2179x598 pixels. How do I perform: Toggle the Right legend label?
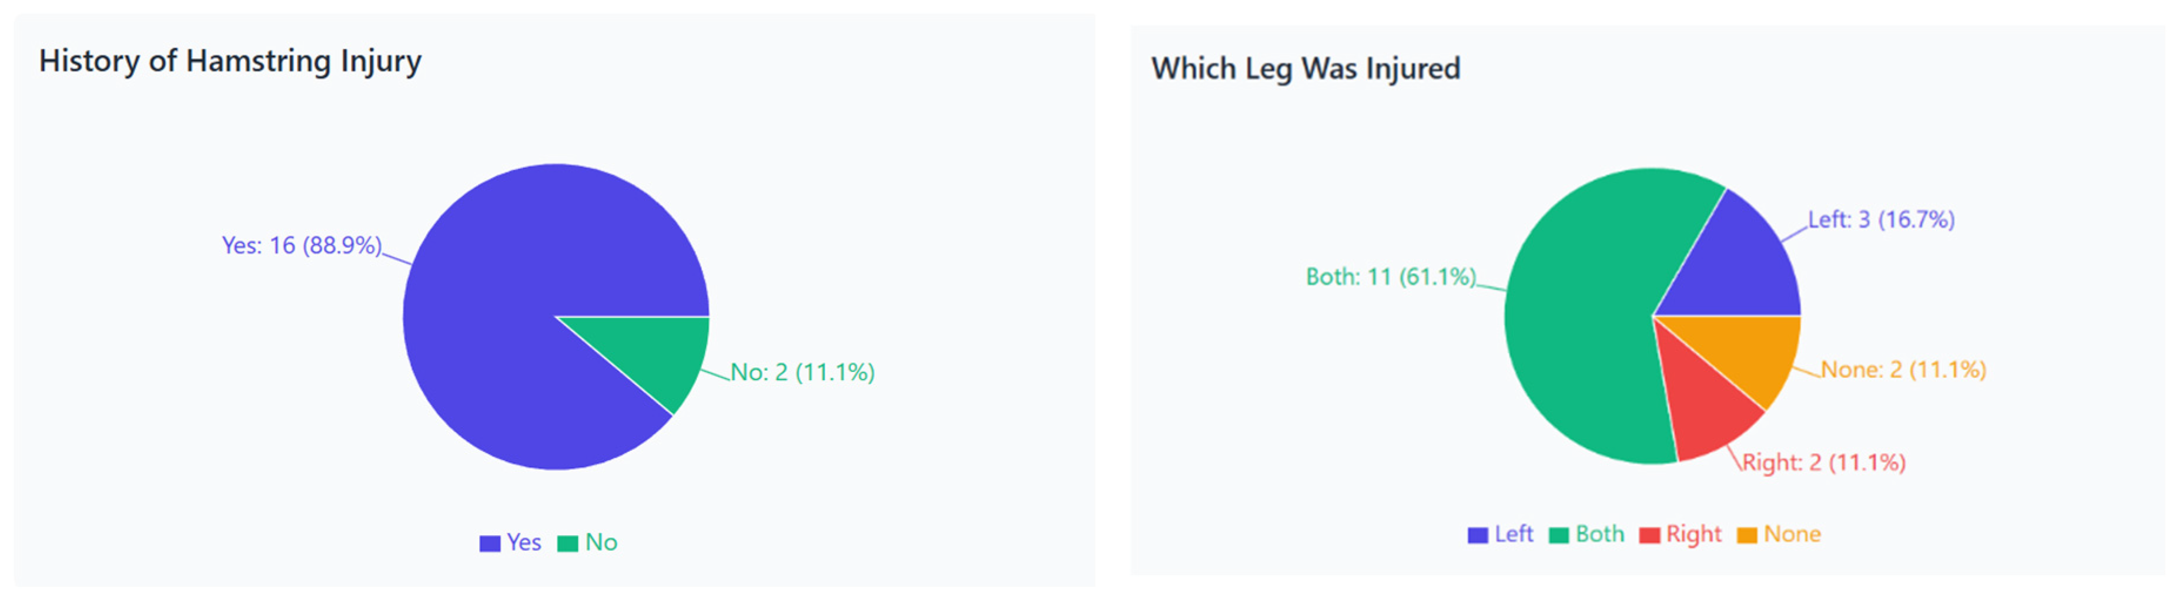tap(1693, 534)
